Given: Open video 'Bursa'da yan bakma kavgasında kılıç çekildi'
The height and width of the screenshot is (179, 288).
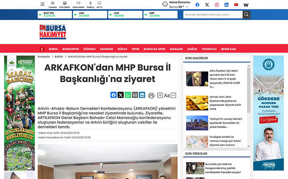Looking at the screenshot, I should click(223, 168).
